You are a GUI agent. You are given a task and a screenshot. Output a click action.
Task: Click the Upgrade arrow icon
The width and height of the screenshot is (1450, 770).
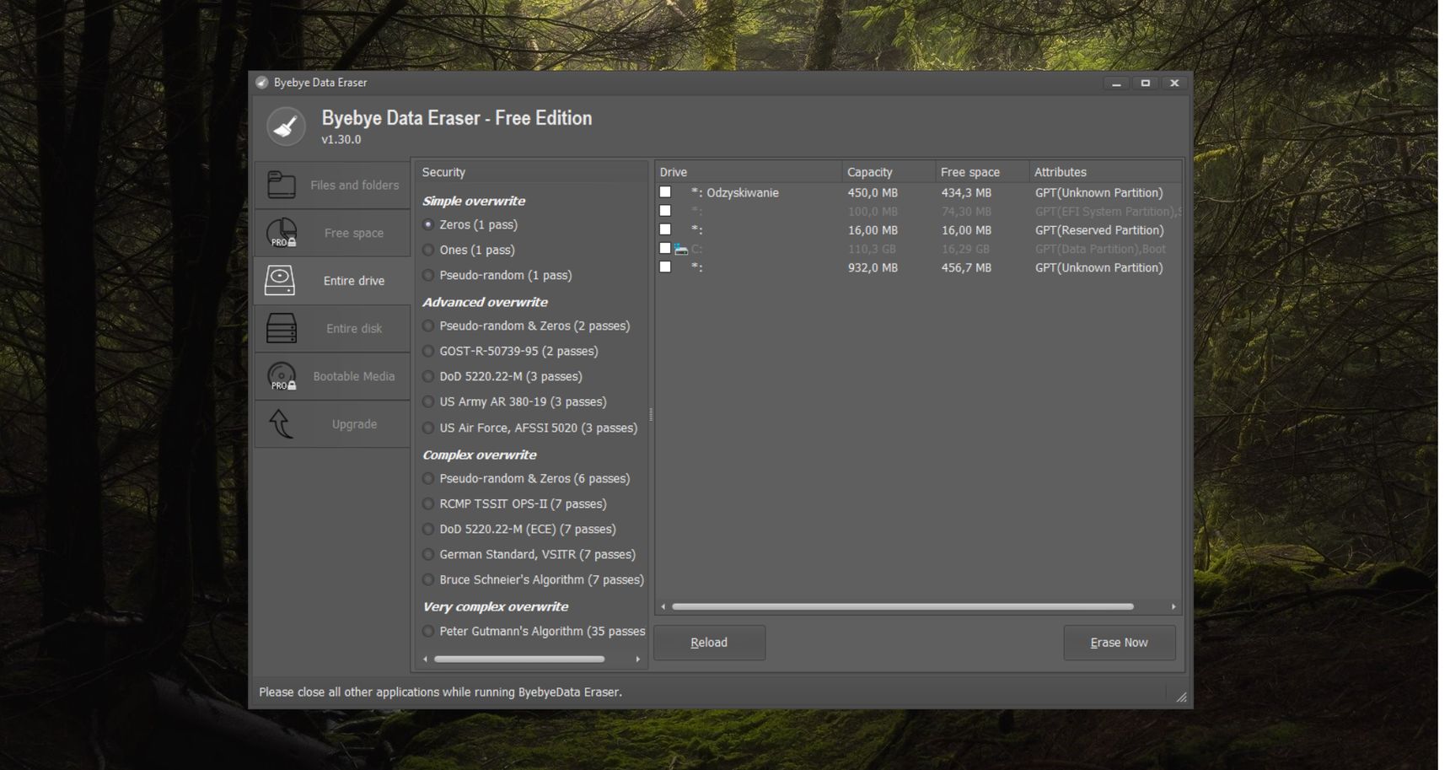[x=282, y=423]
